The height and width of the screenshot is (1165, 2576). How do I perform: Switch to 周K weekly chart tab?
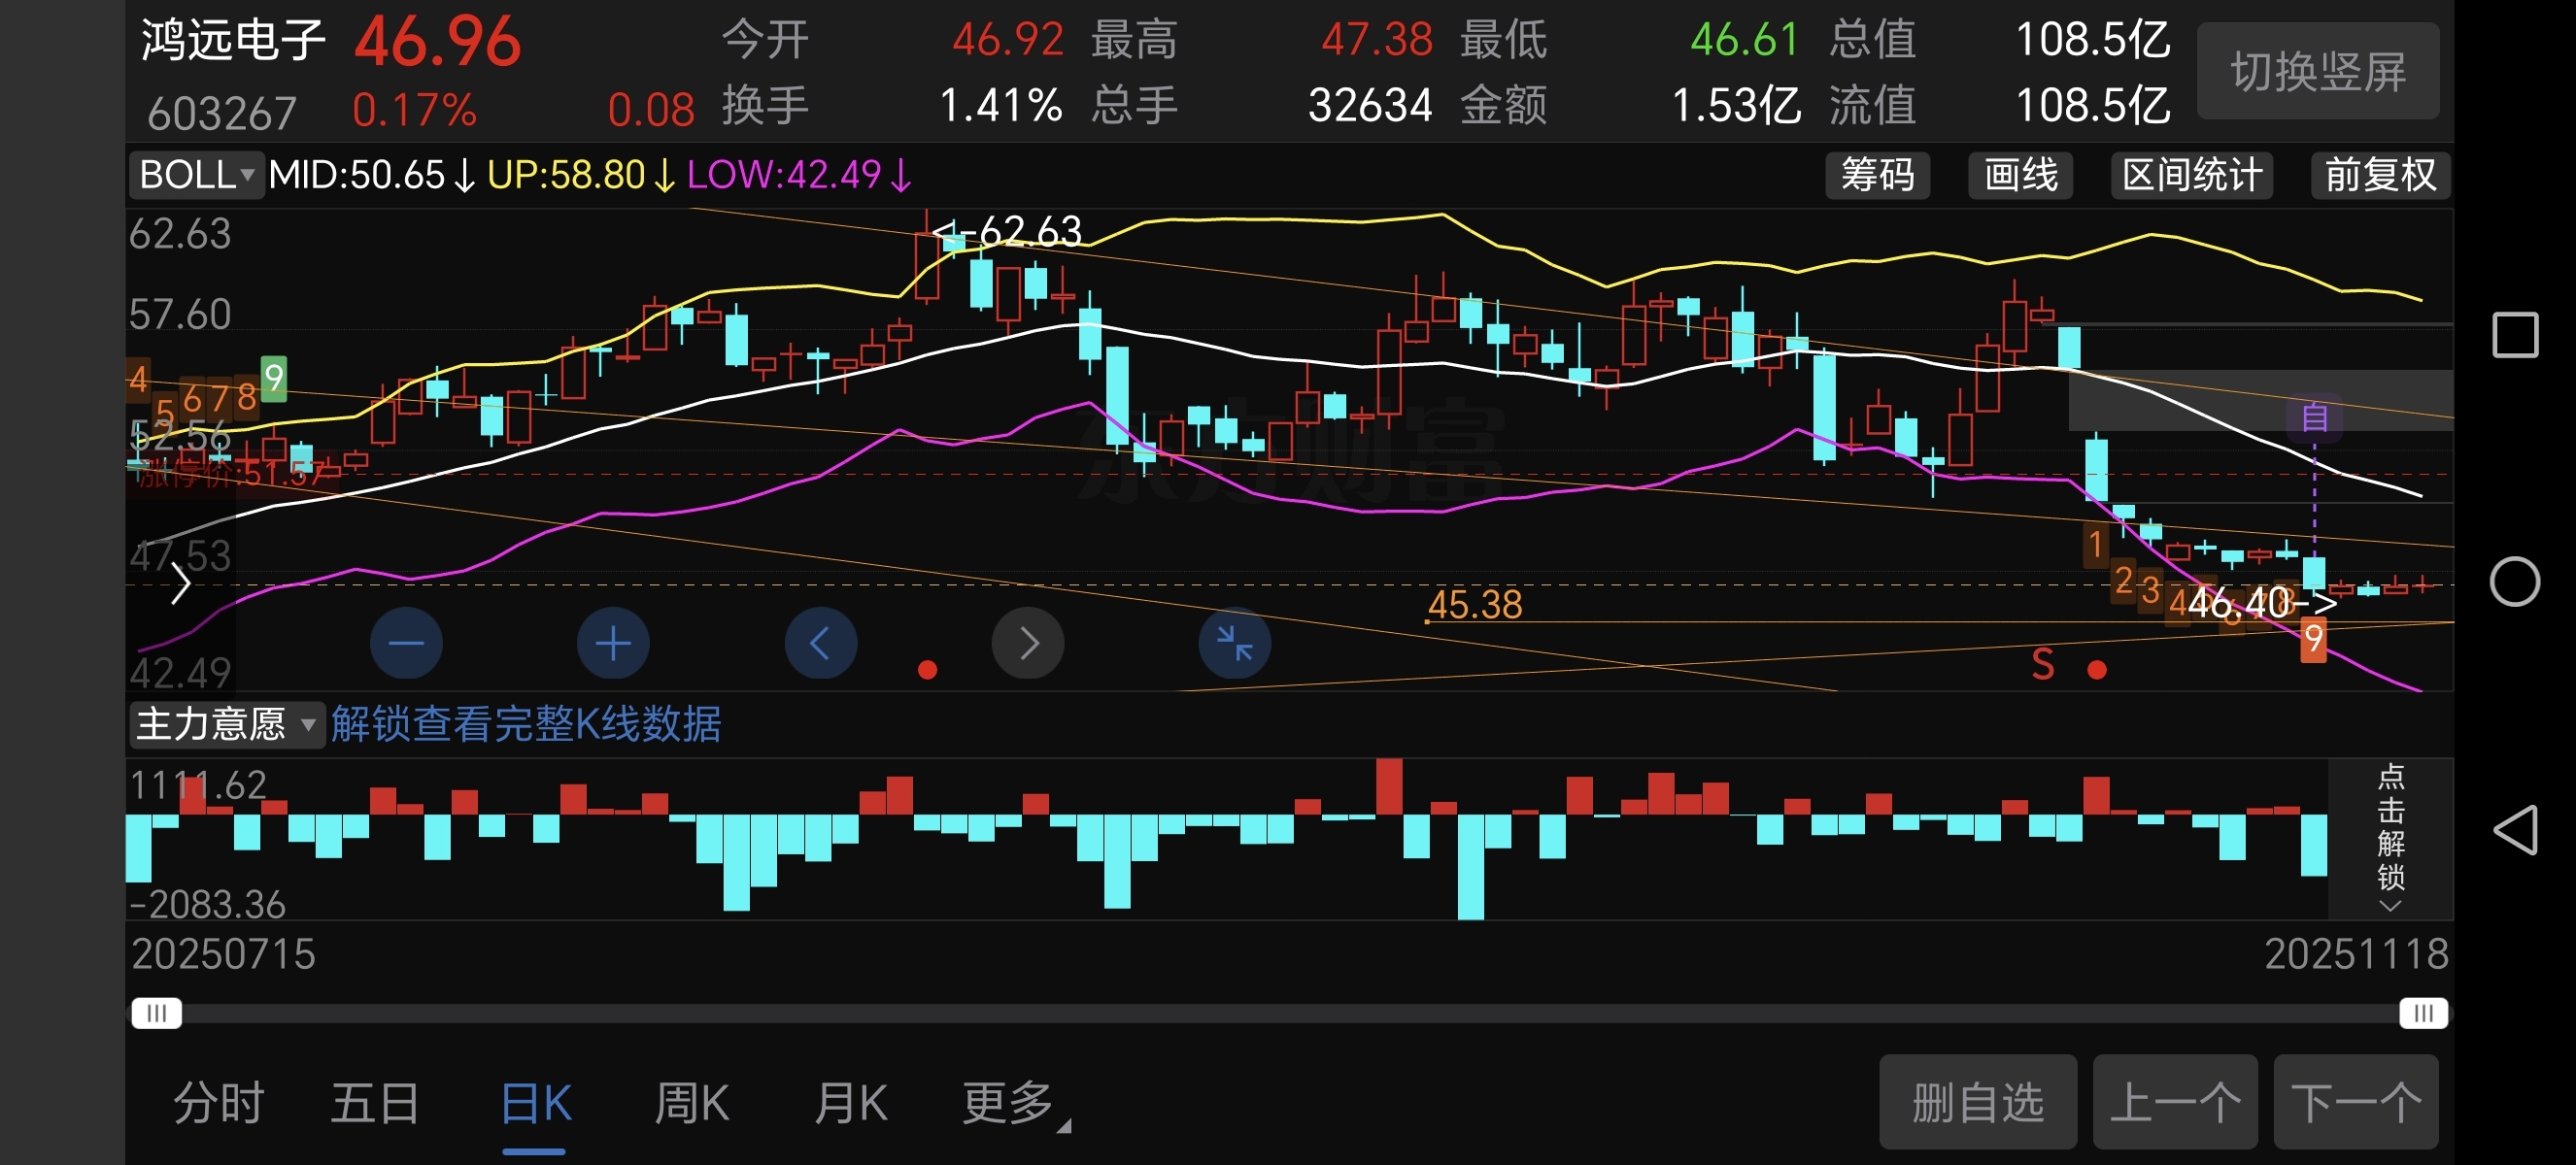point(691,1103)
